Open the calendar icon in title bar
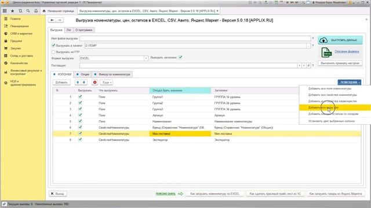The image size is (371, 208). [x=282, y=2]
